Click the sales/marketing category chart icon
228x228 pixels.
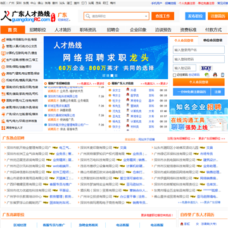coord(3,40)
